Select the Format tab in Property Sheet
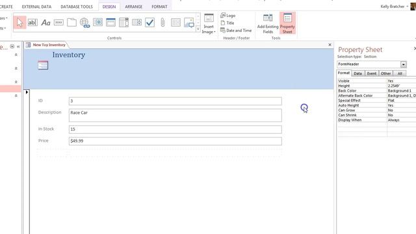Viewport: 416px width, 234px height. click(x=344, y=73)
